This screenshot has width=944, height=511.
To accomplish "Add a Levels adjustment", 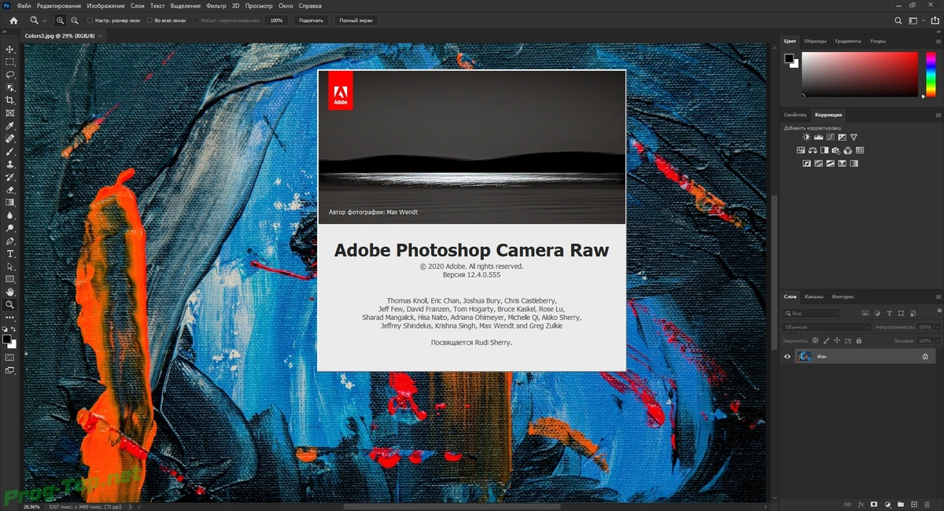I will click(x=818, y=138).
